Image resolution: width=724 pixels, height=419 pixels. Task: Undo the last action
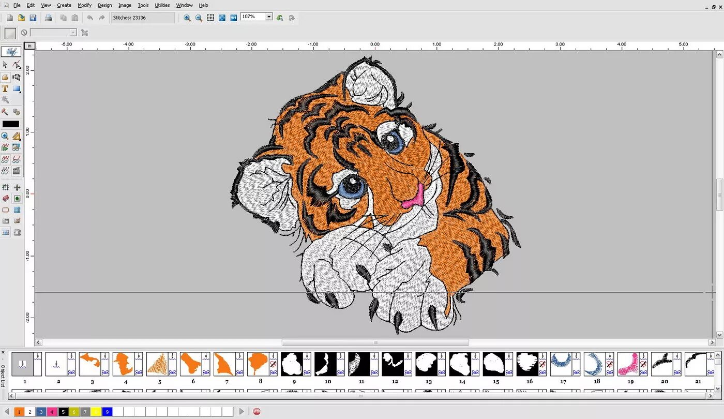click(90, 18)
